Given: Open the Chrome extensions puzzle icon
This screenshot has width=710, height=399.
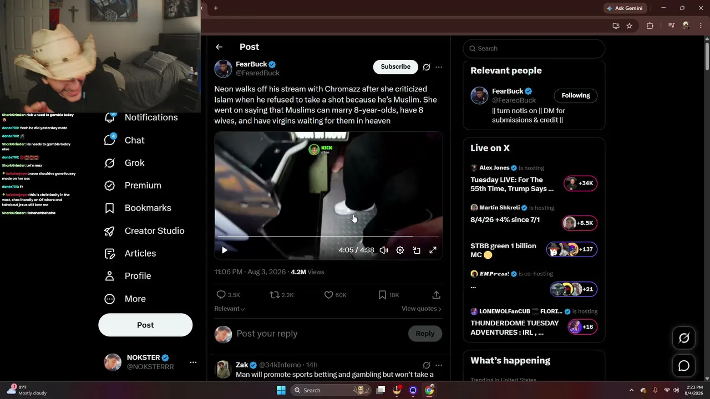Looking at the screenshot, I should [x=650, y=25].
